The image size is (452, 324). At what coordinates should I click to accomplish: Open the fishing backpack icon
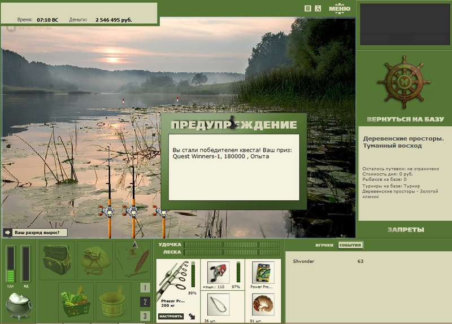(x=57, y=260)
